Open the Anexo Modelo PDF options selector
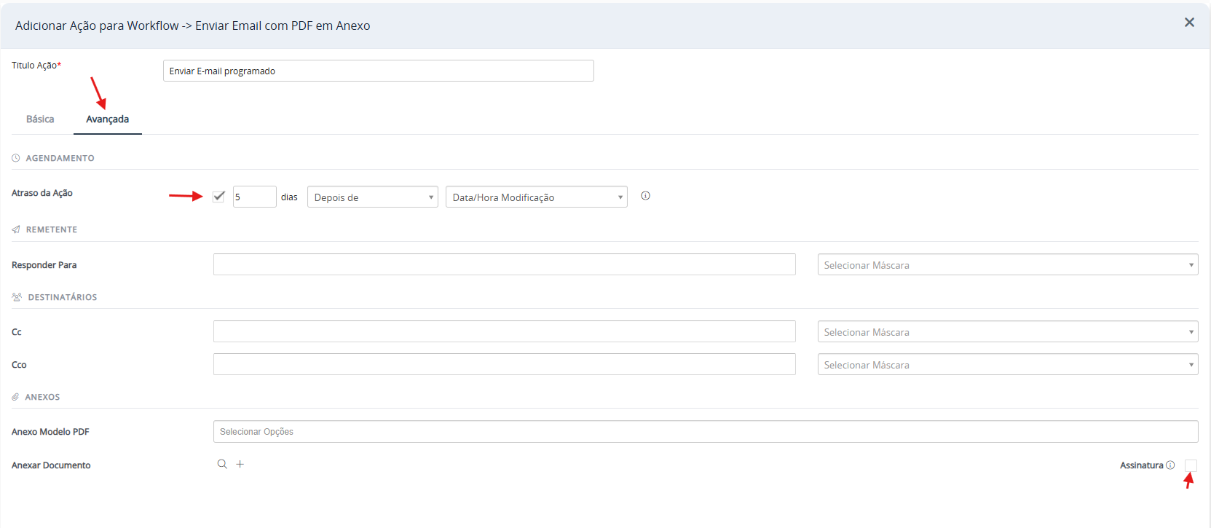 (706, 431)
